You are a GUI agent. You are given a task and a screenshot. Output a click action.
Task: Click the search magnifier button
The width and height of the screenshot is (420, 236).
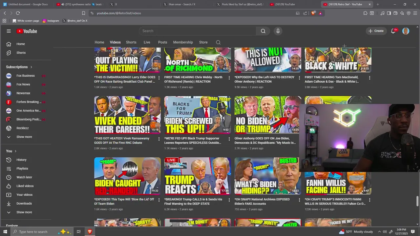[263, 31]
